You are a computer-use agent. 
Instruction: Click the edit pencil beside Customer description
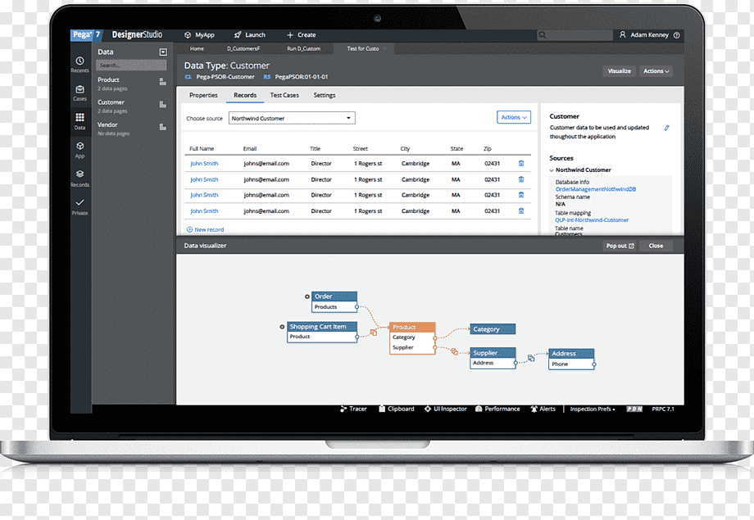point(666,128)
